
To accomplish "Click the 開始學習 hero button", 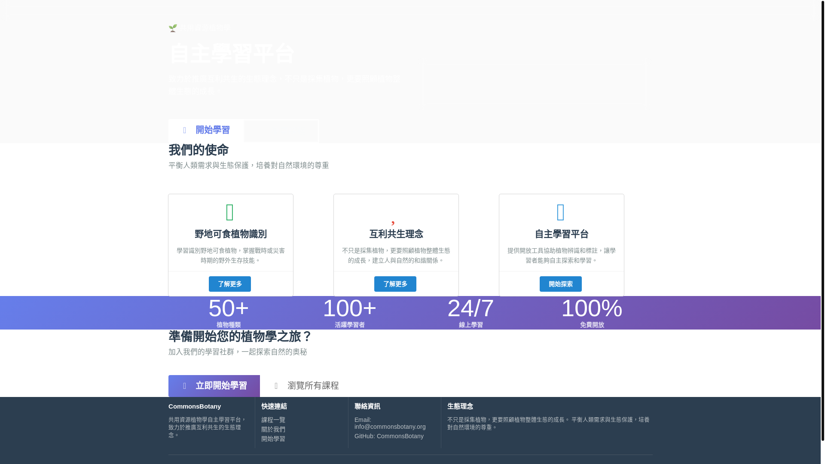I will [x=206, y=131].
